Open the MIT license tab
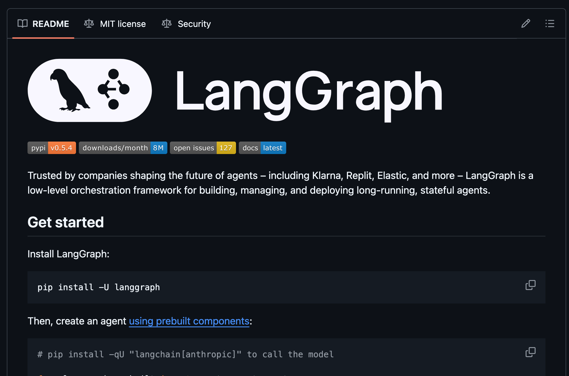 tap(123, 24)
